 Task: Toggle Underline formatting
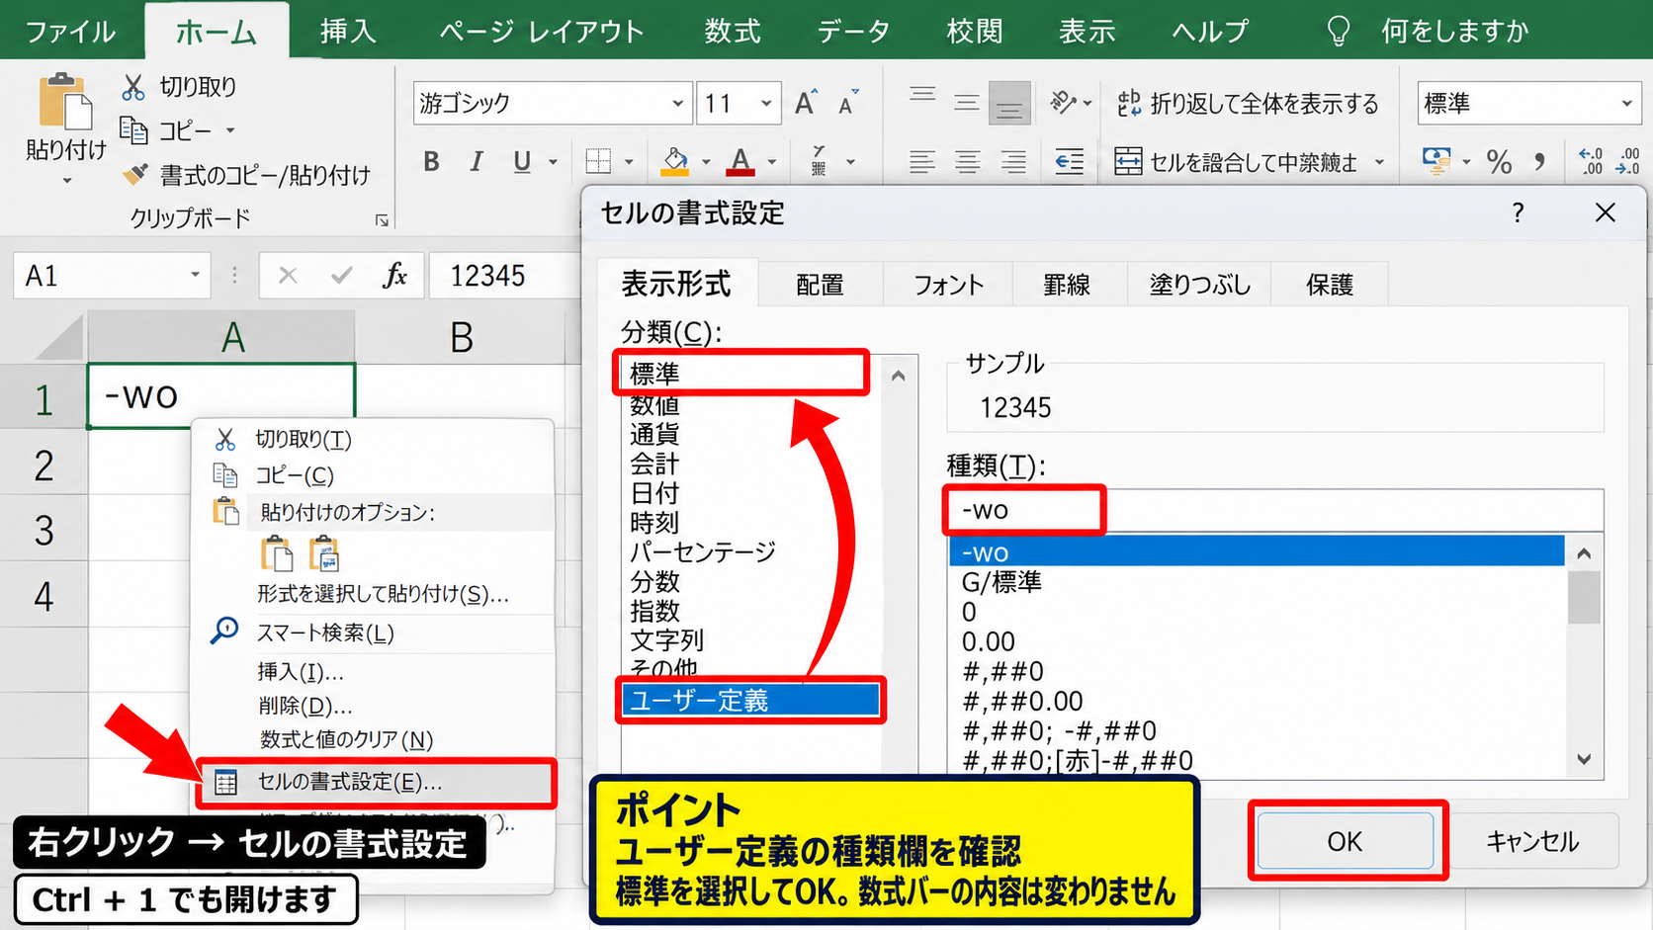coord(522,161)
